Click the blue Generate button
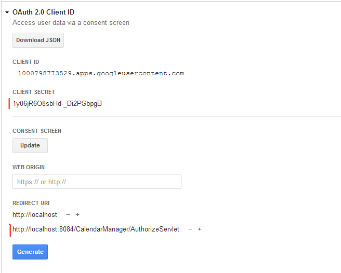 pyautogui.click(x=30, y=252)
